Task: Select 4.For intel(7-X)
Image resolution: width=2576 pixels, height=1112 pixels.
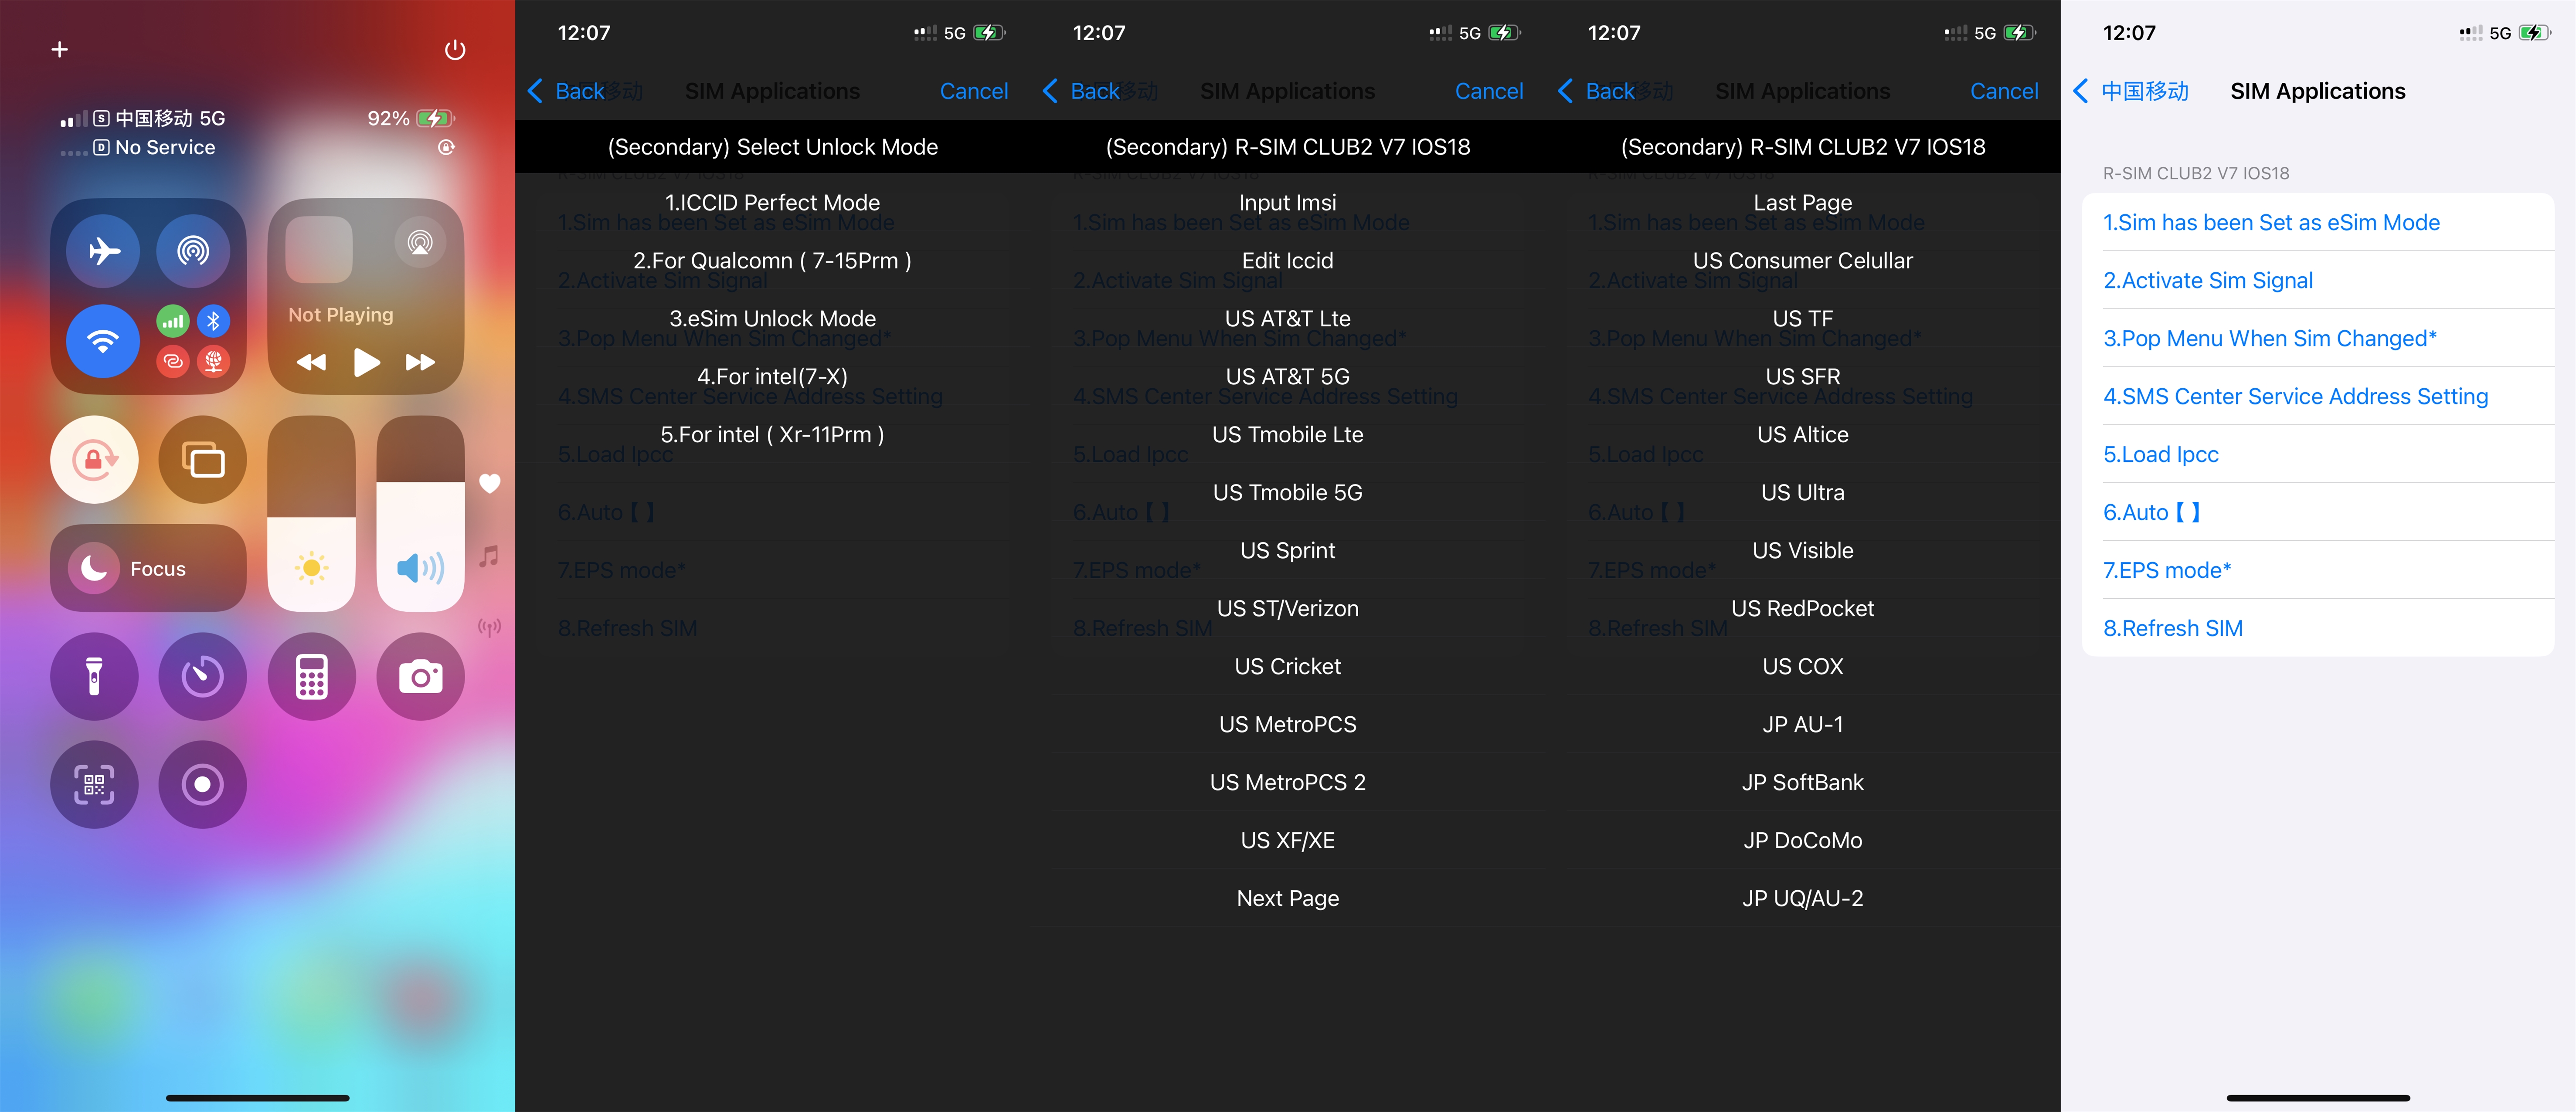Action: click(773, 377)
